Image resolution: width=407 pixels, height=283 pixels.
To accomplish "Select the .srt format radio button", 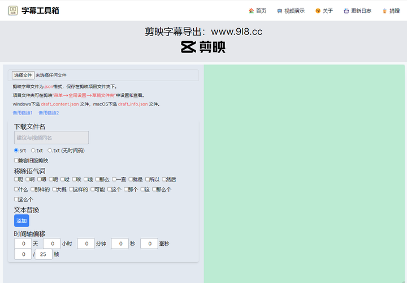I will click(16, 150).
